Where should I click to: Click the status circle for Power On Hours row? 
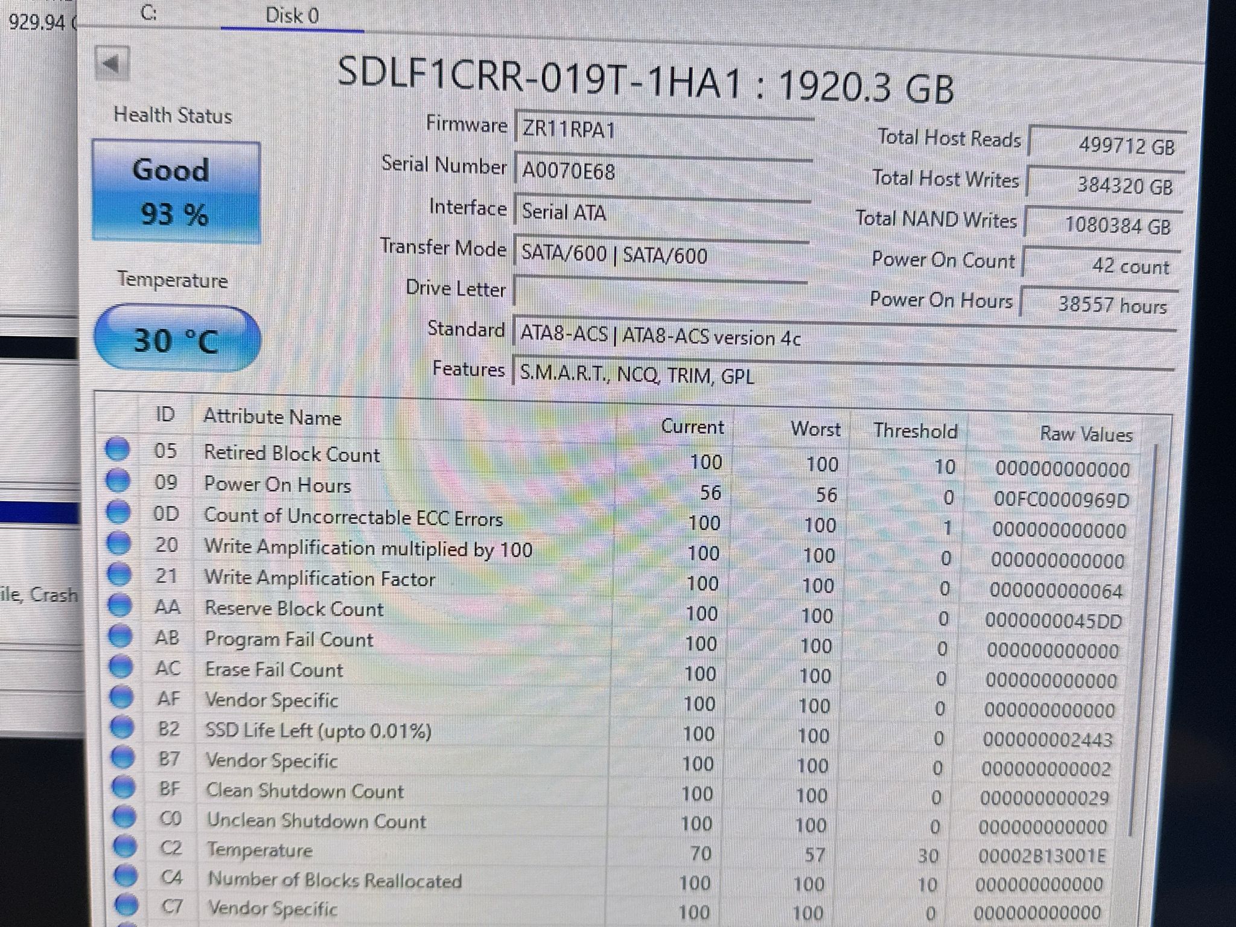pyautogui.click(x=118, y=481)
